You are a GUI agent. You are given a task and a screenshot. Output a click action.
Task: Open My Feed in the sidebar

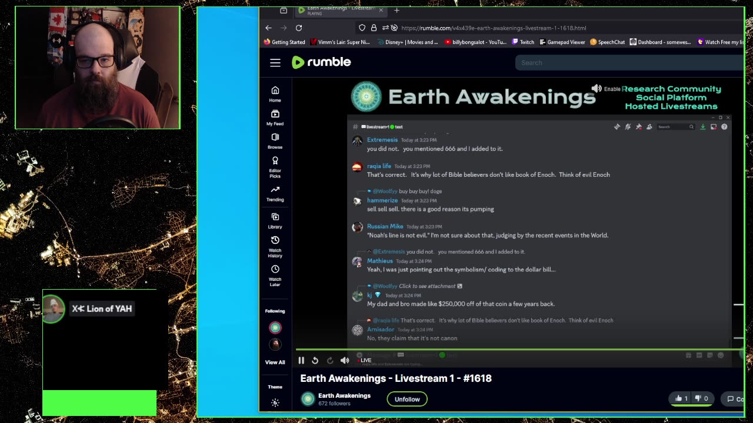point(275,117)
